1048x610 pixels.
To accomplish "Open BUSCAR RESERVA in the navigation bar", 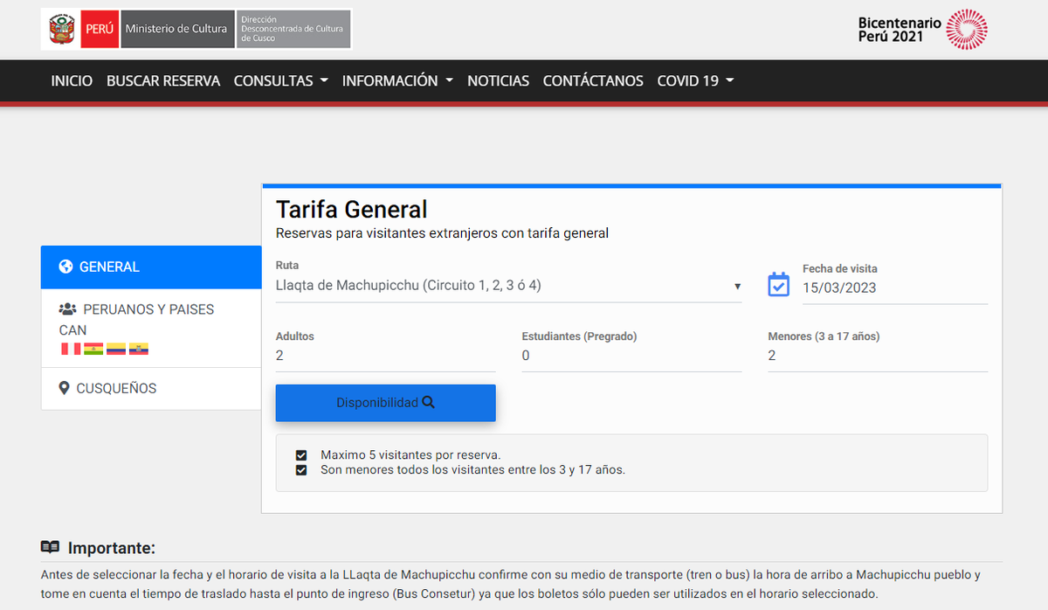I will point(163,80).
